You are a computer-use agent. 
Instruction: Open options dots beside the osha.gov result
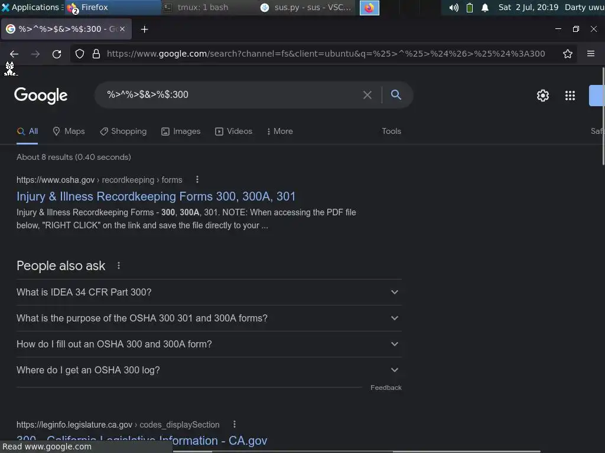coord(197,179)
